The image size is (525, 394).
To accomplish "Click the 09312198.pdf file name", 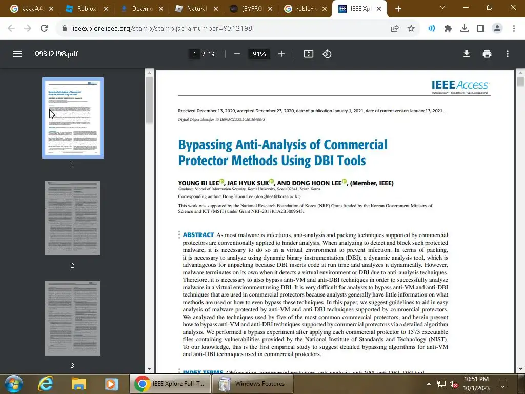I will pos(56,54).
